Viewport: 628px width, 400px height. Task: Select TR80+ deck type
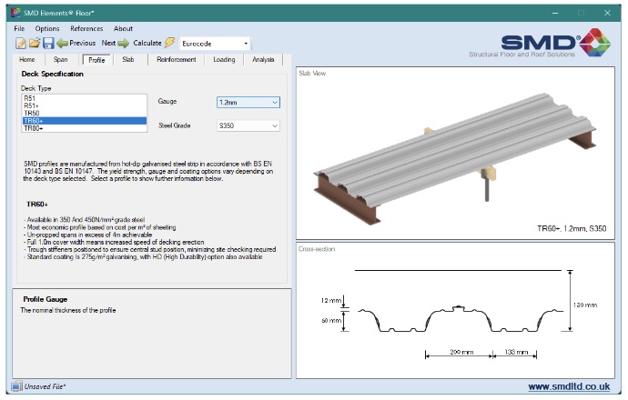[84, 128]
